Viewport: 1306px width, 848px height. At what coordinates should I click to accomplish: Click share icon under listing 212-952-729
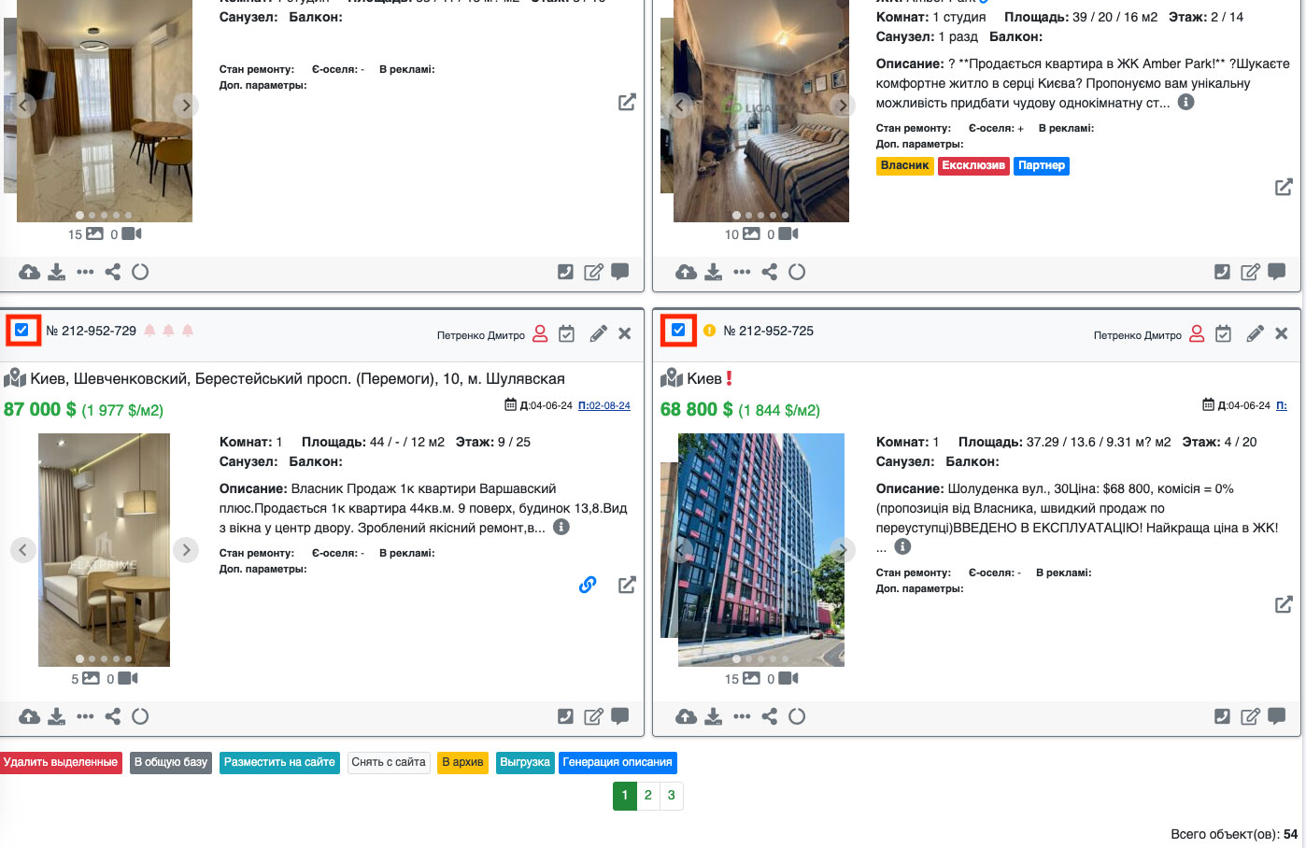pyautogui.click(x=113, y=716)
